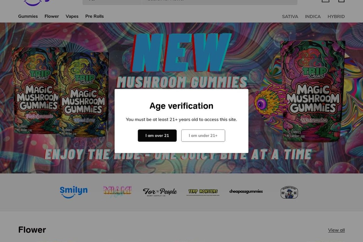Confirm age with 'I am over 21'
This screenshot has width=363, height=242.
157,135
